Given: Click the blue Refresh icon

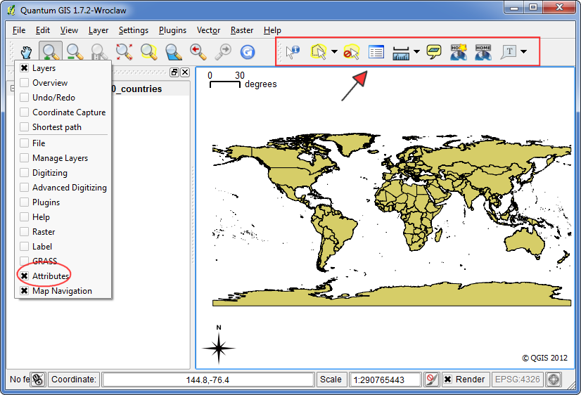Looking at the screenshot, I should (247, 52).
